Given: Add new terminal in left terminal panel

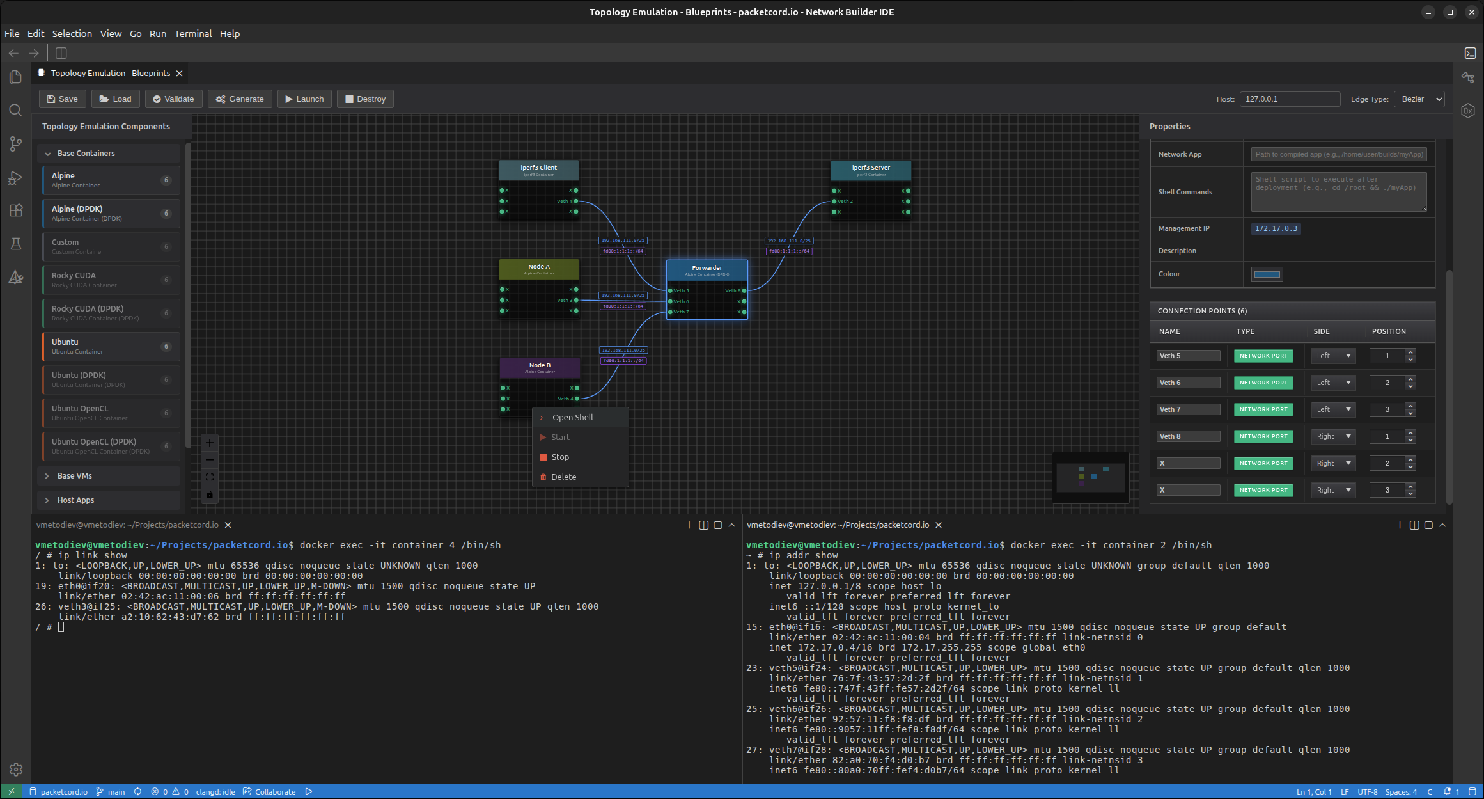Looking at the screenshot, I should pos(689,525).
